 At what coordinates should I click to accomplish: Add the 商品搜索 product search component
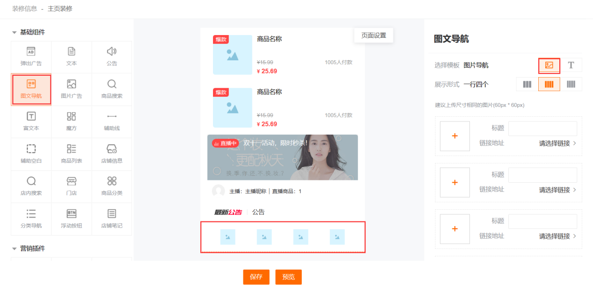(x=111, y=89)
